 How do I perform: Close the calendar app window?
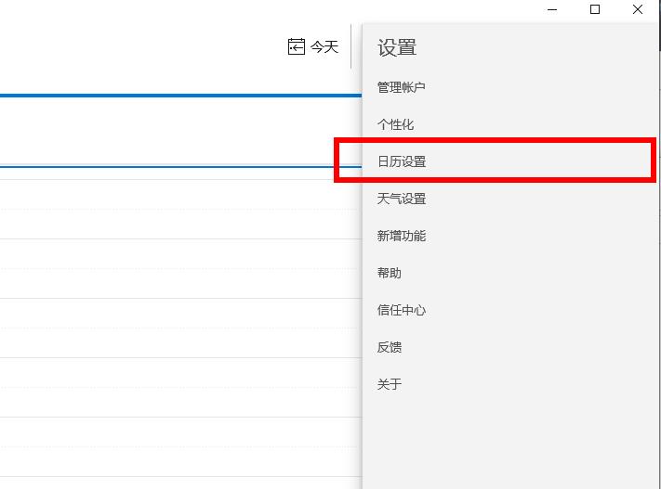638,10
